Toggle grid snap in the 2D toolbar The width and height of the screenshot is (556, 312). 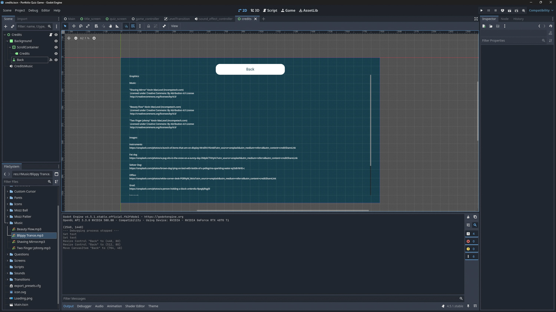coord(133,26)
